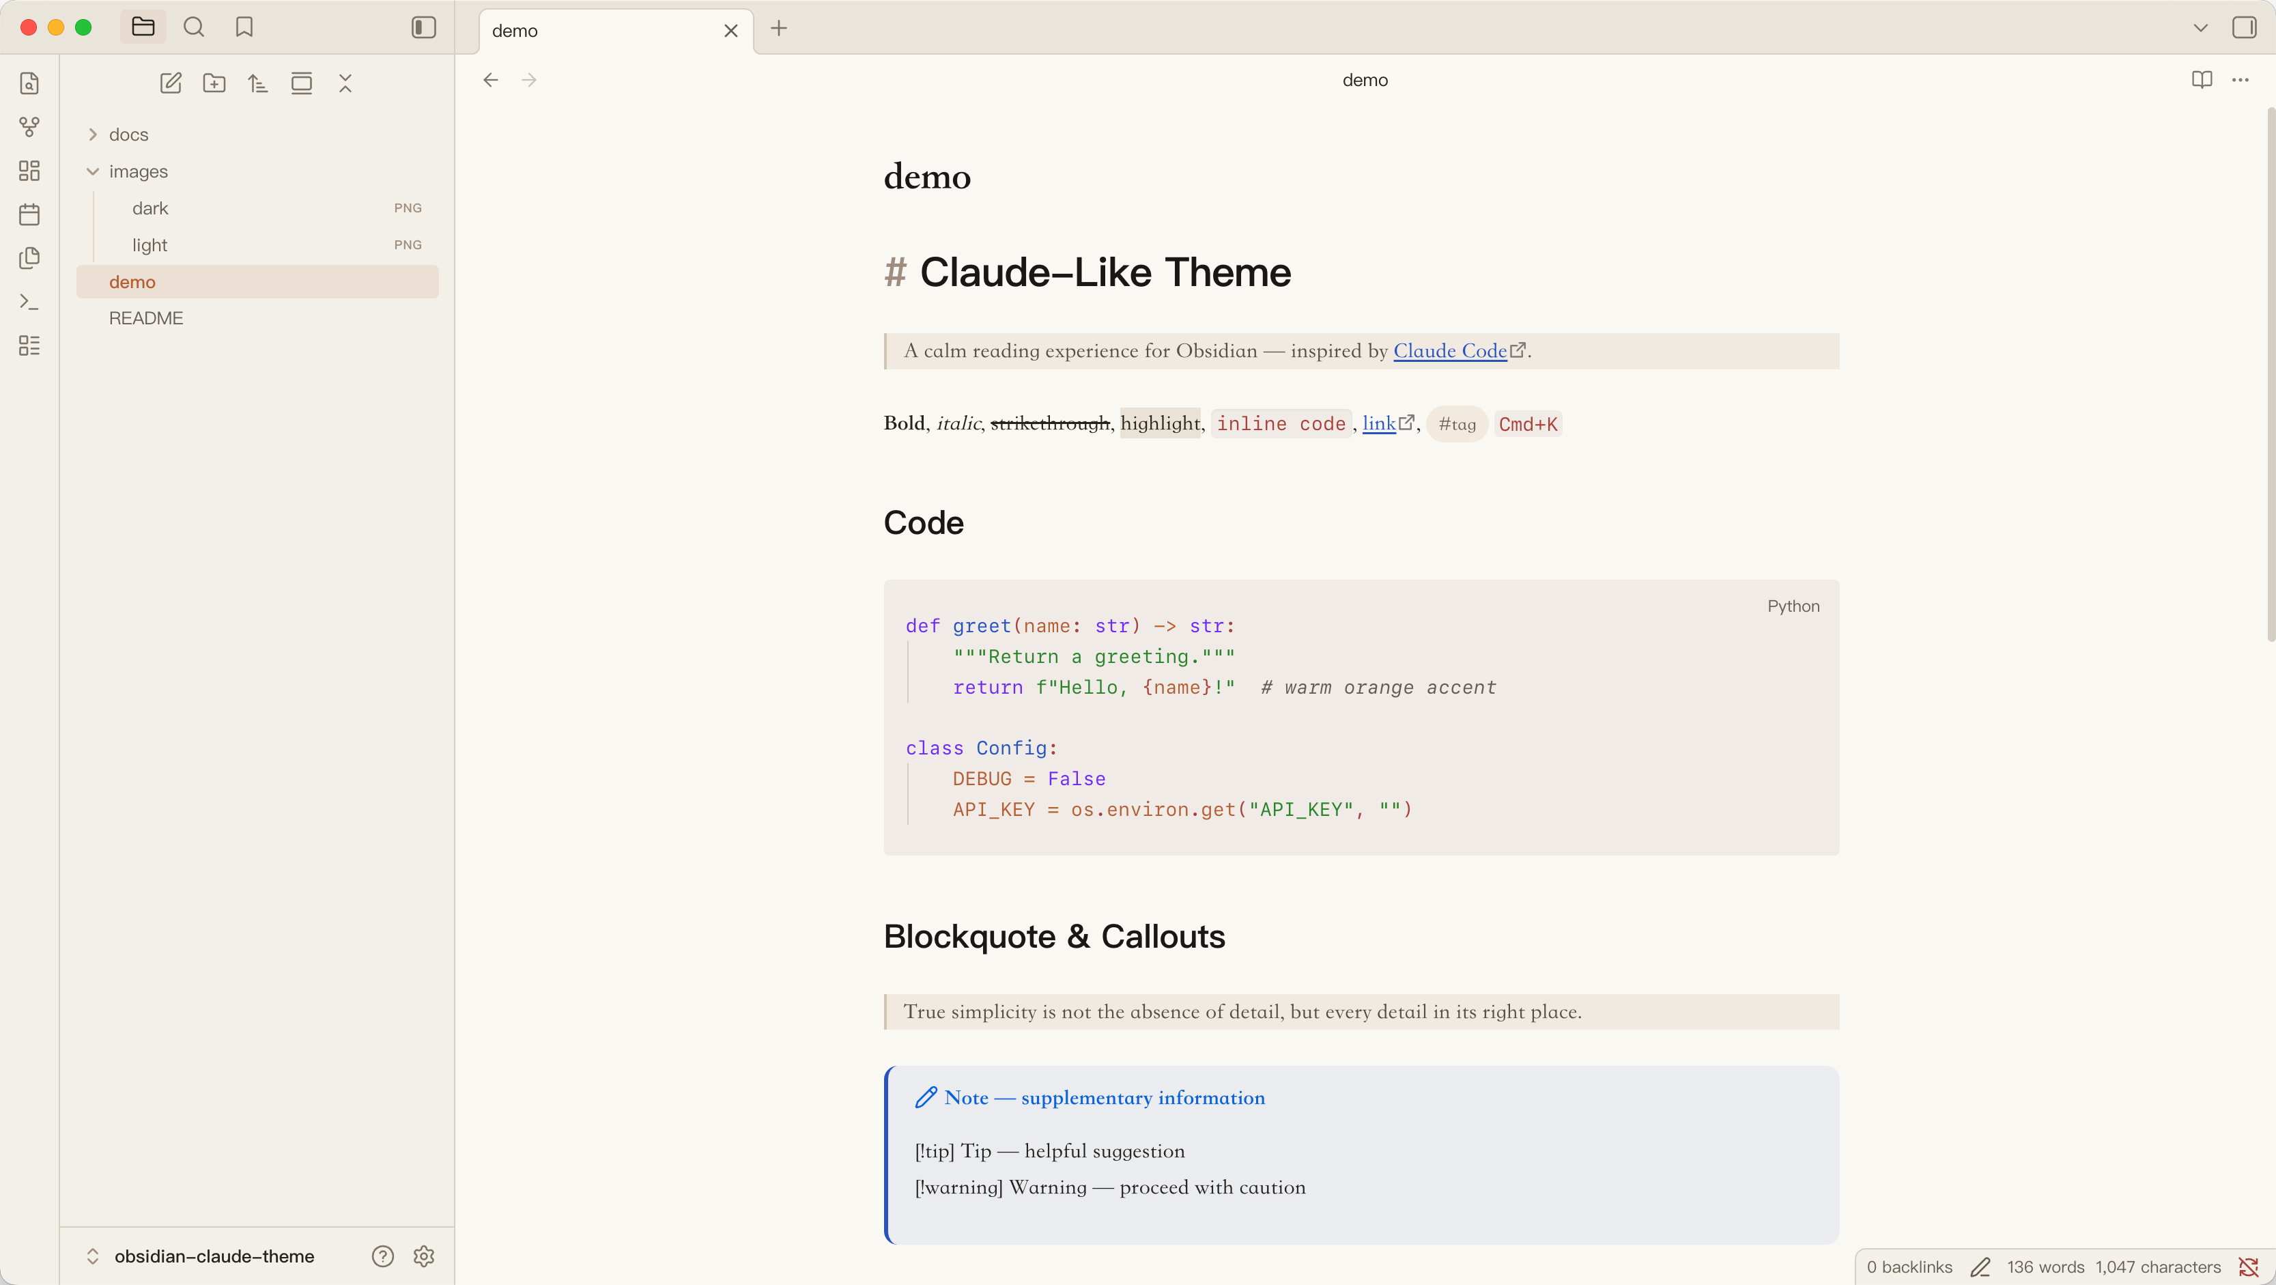Open the search panel icon

193,27
